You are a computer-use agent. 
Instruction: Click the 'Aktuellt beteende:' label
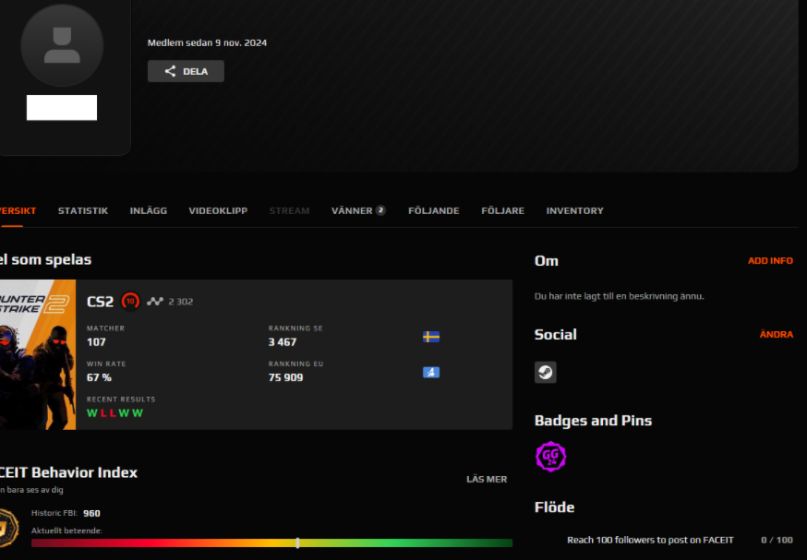pos(66,530)
